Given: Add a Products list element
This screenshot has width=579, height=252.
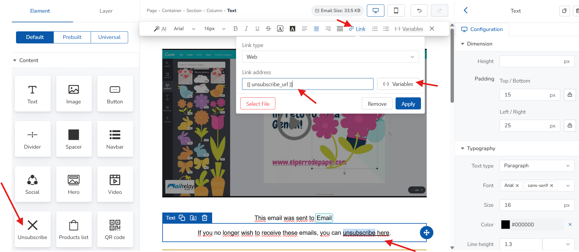Looking at the screenshot, I should point(74,229).
